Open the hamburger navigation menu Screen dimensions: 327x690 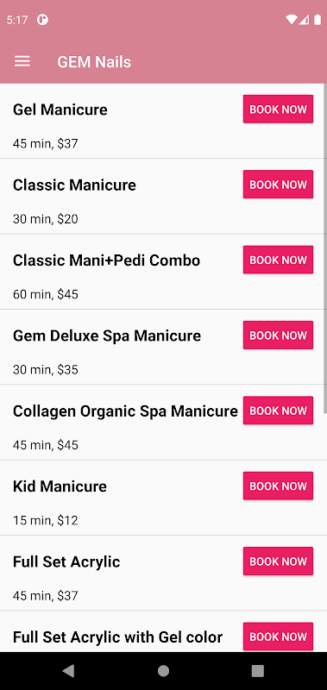22,61
